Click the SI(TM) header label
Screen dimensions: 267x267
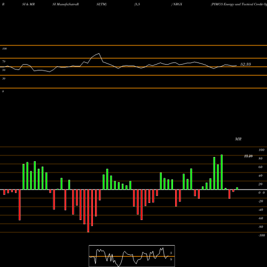click(x=101, y=4)
